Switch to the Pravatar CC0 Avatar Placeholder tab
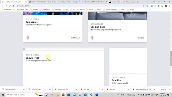Viewport: 172px width, 97px height. pos(95,2)
